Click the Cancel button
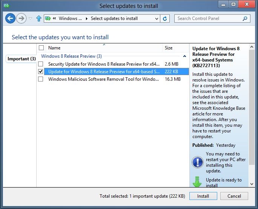Image resolution: width=258 pixels, height=209 pixels. (234, 196)
